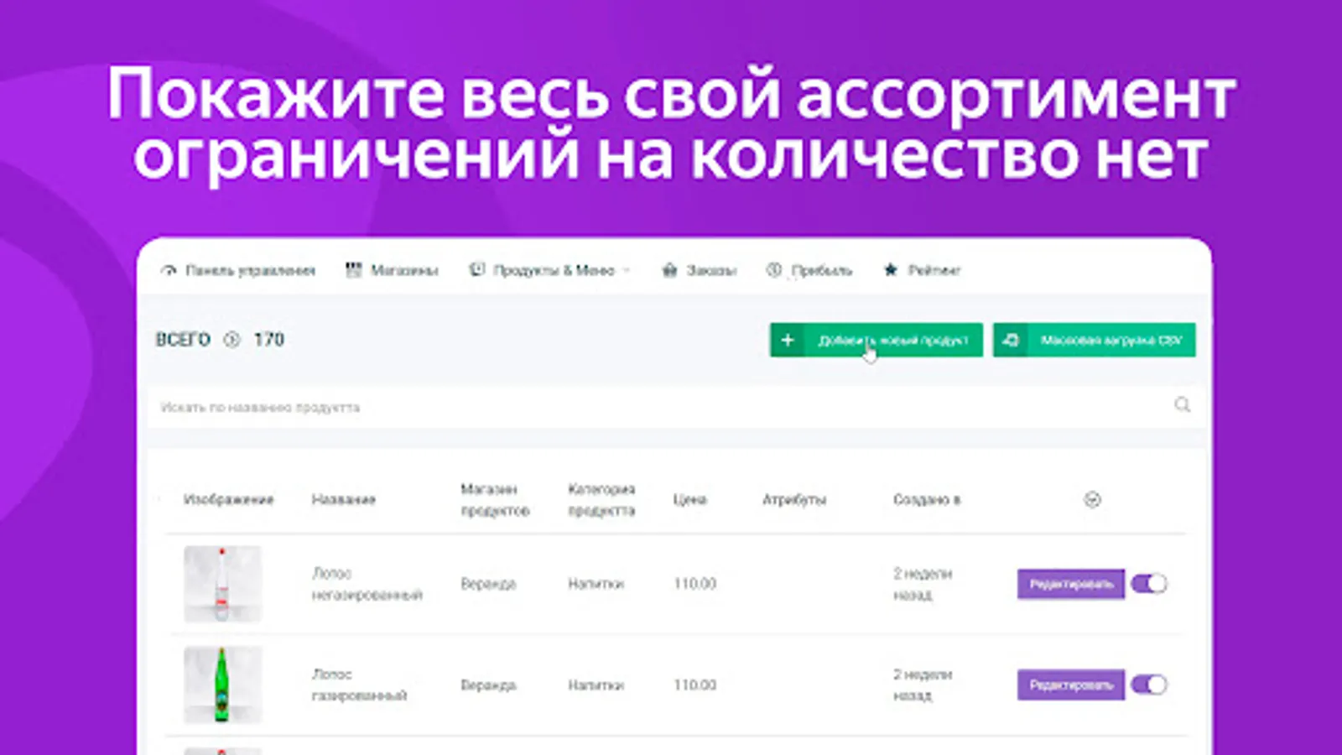Toggle availability of Лотос газированный
The height and width of the screenshot is (755, 1342).
coord(1149,685)
